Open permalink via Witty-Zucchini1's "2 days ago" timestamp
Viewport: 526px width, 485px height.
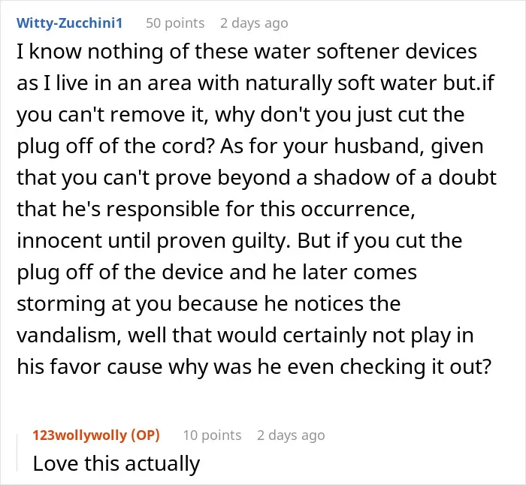pos(254,23)
